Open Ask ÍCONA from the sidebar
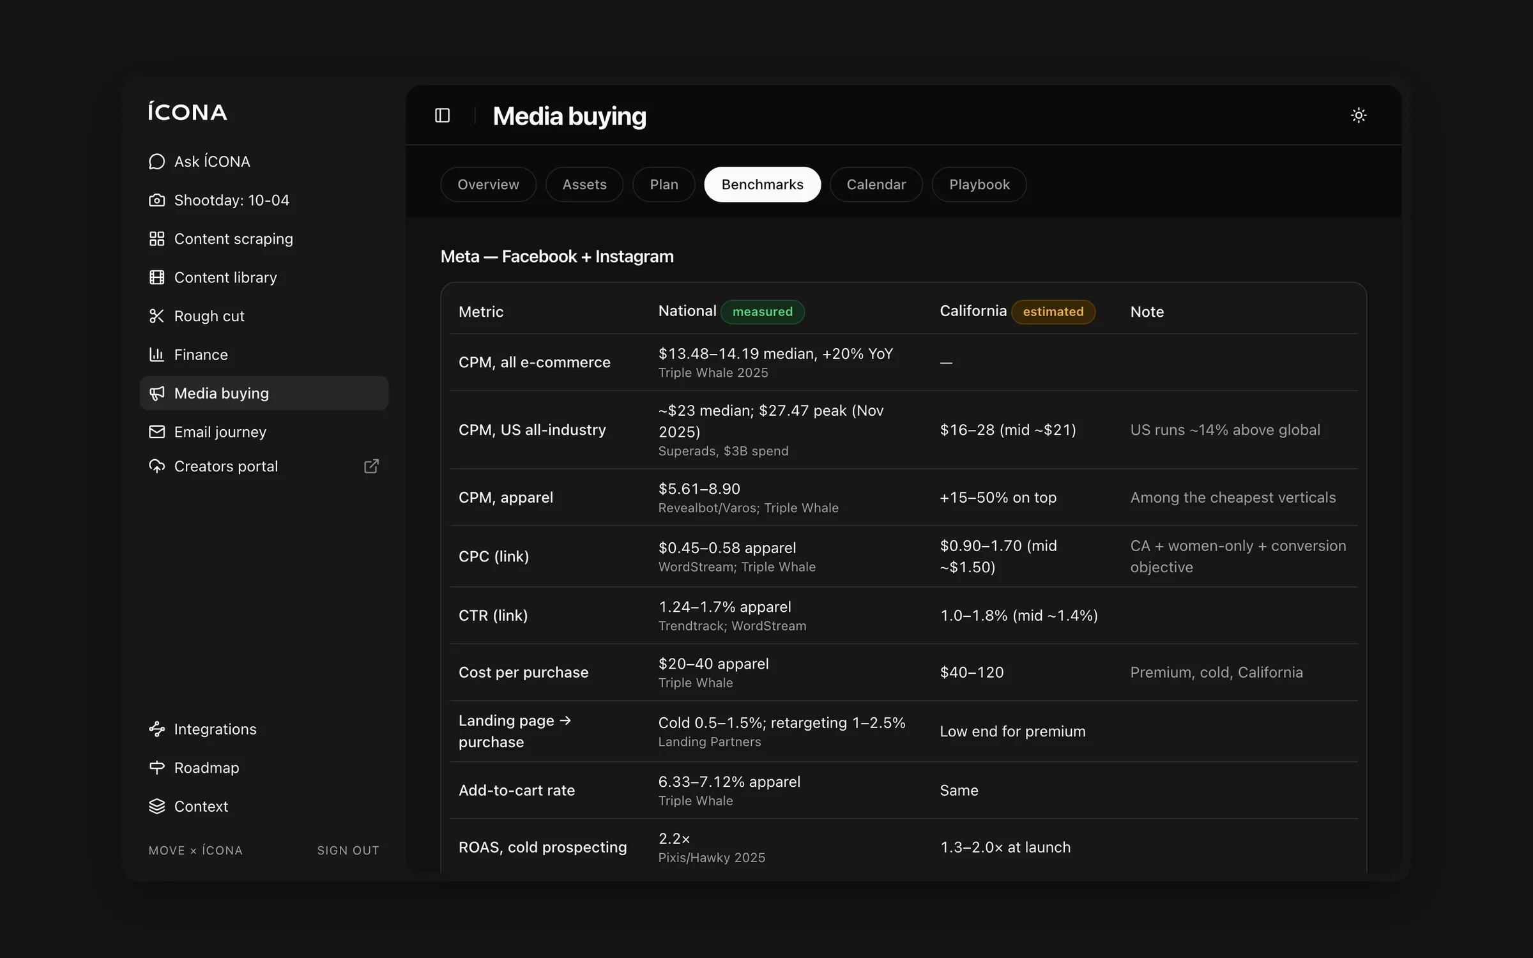The height and width of the screenshot is (958, 1533). 264,162
